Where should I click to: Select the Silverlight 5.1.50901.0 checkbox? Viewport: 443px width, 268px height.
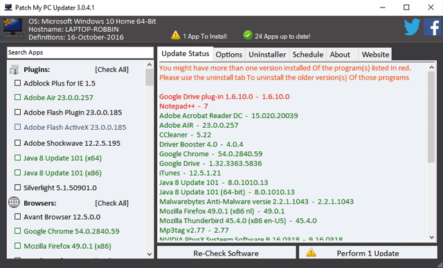(17, 187)
